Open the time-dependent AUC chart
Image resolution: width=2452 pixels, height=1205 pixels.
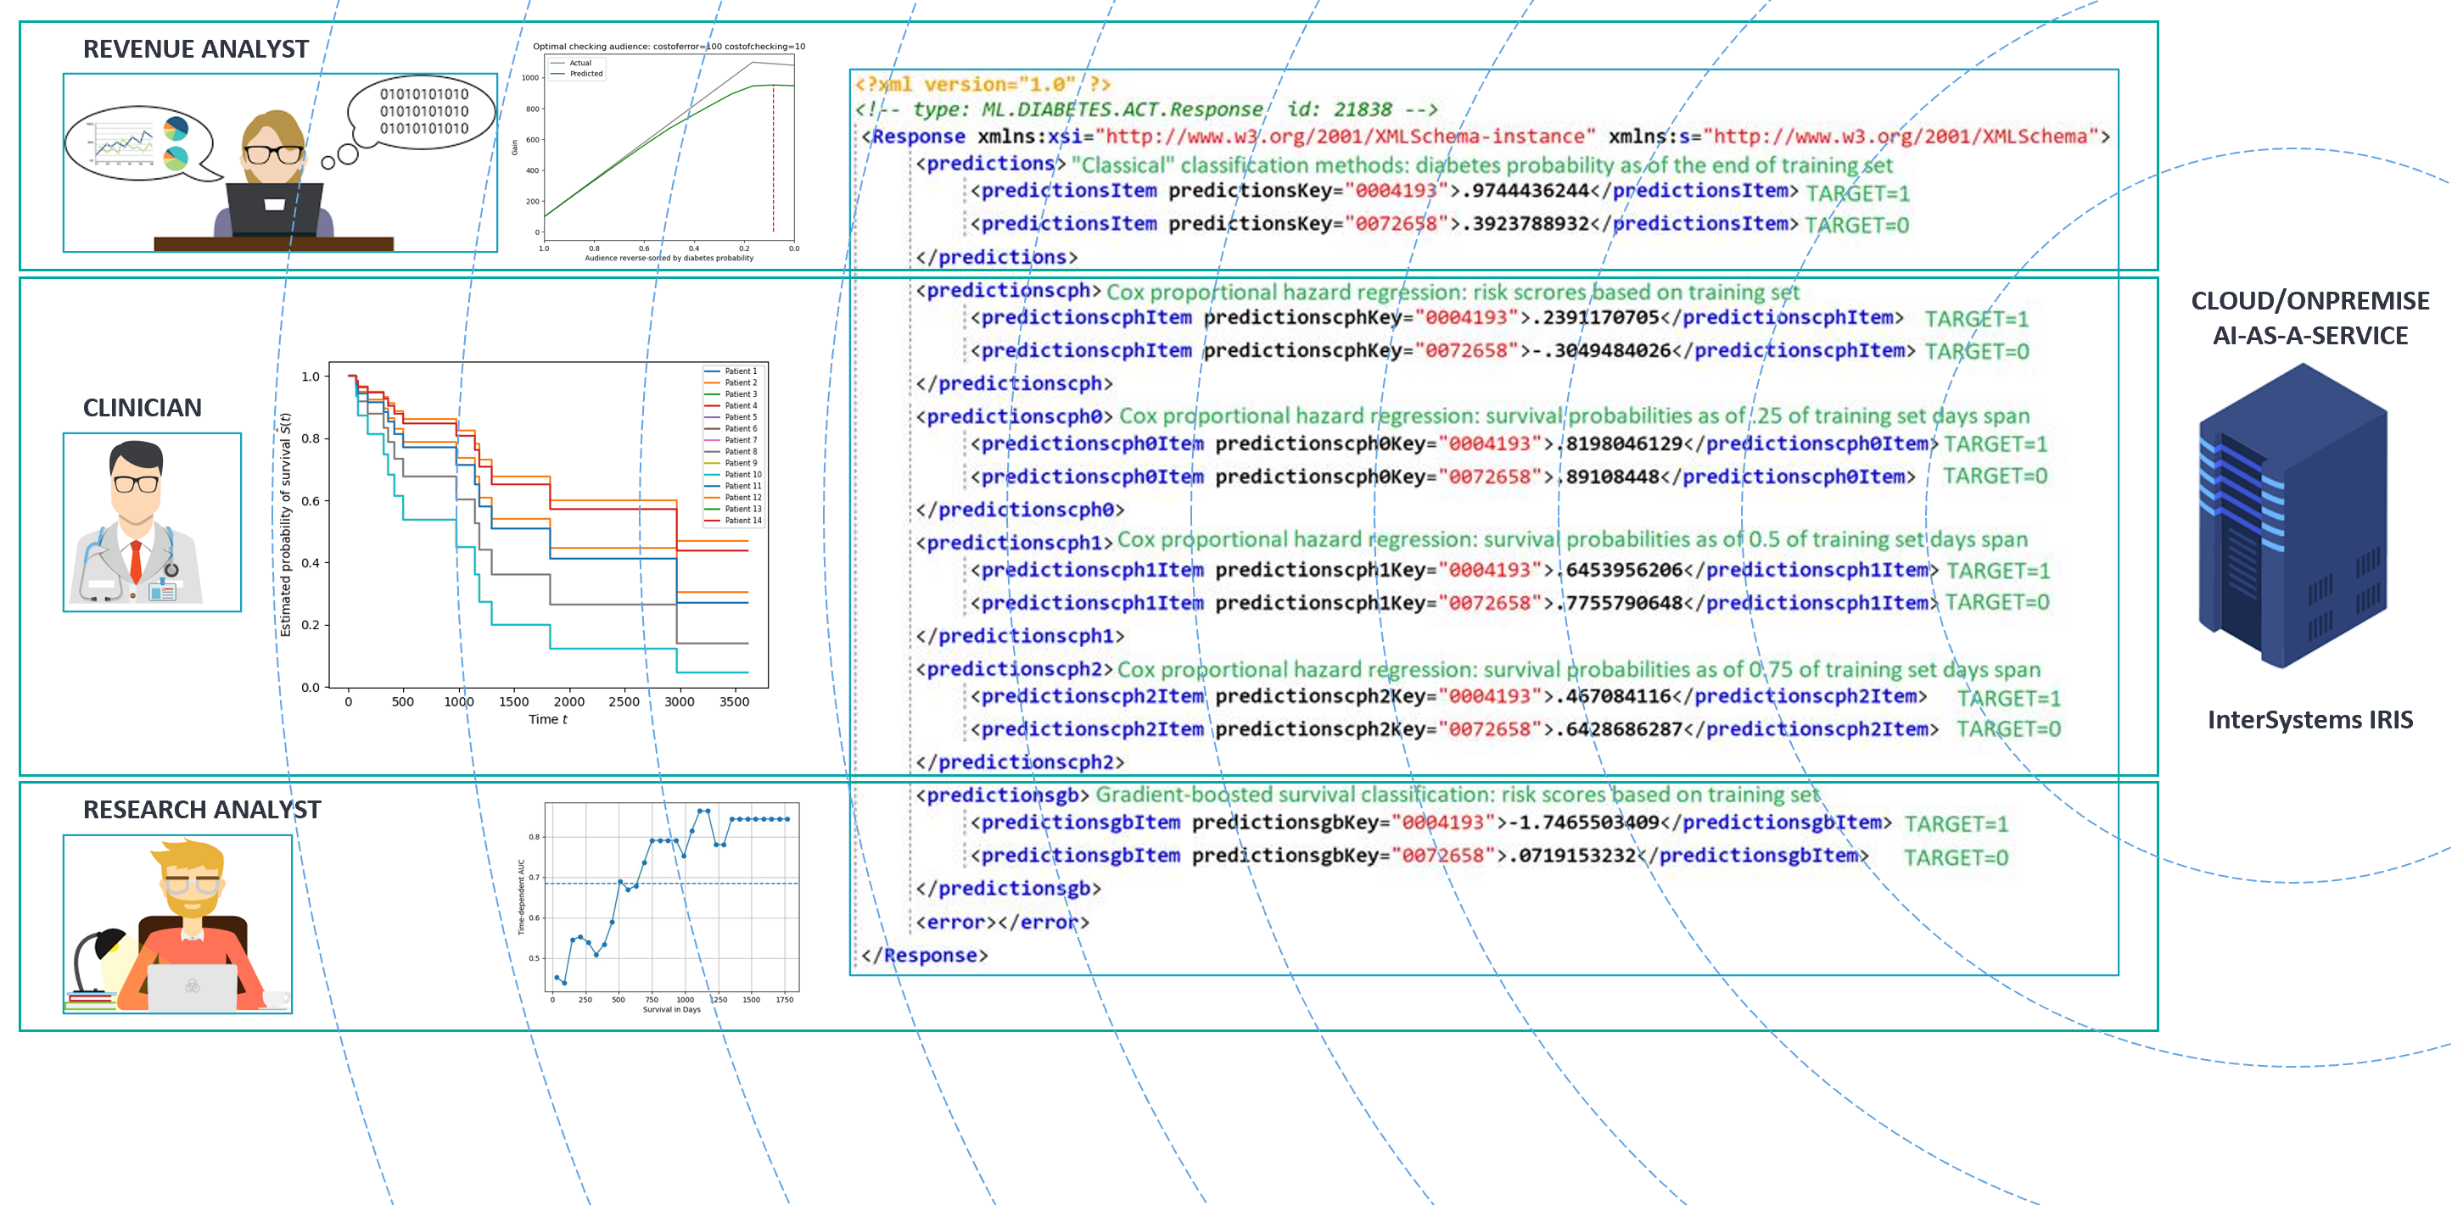(x=658, y=907)
